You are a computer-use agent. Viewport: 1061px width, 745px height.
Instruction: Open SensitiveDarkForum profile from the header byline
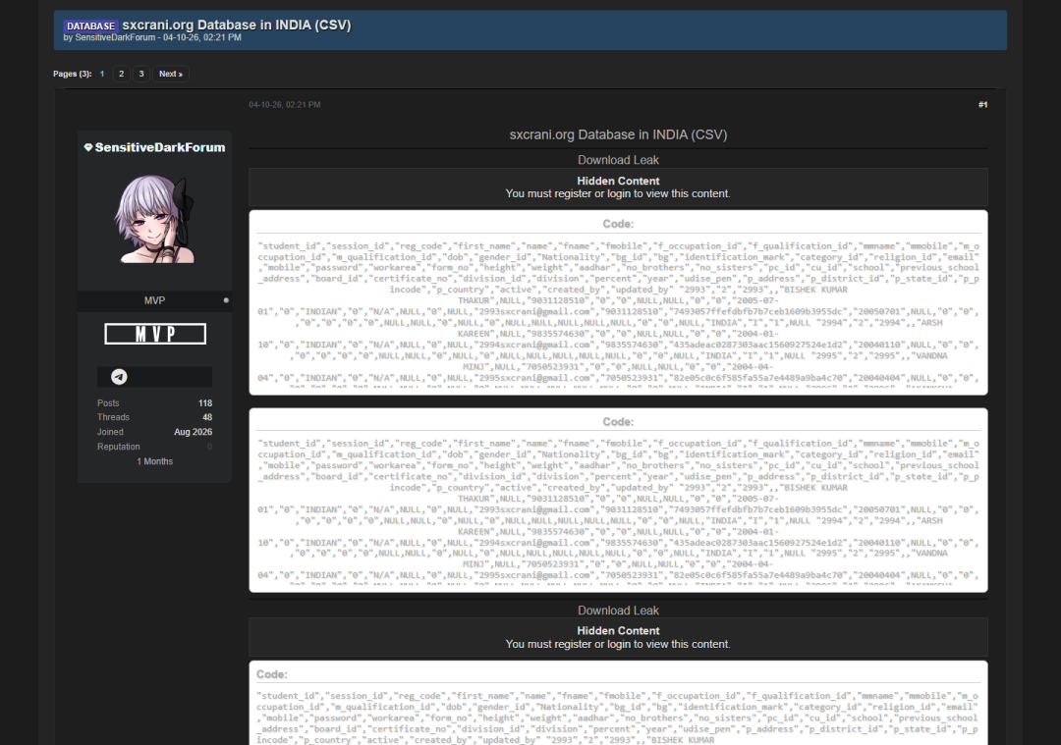[115, 38]
